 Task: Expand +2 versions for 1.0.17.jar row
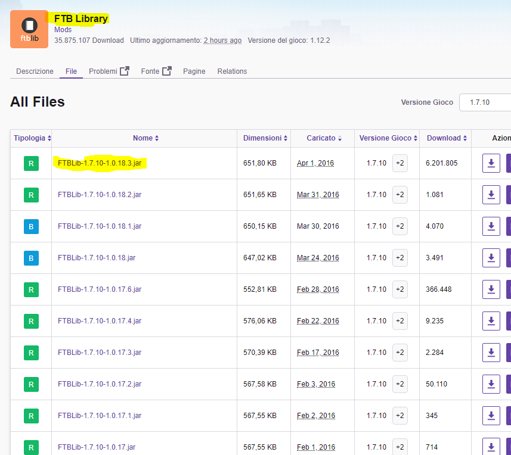click(x=400, y=447)
